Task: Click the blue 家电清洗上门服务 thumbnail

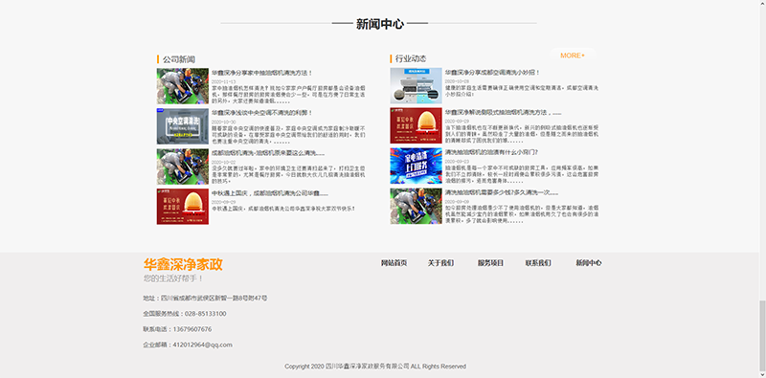Action: pyautogui.click(x=416, y=167)
